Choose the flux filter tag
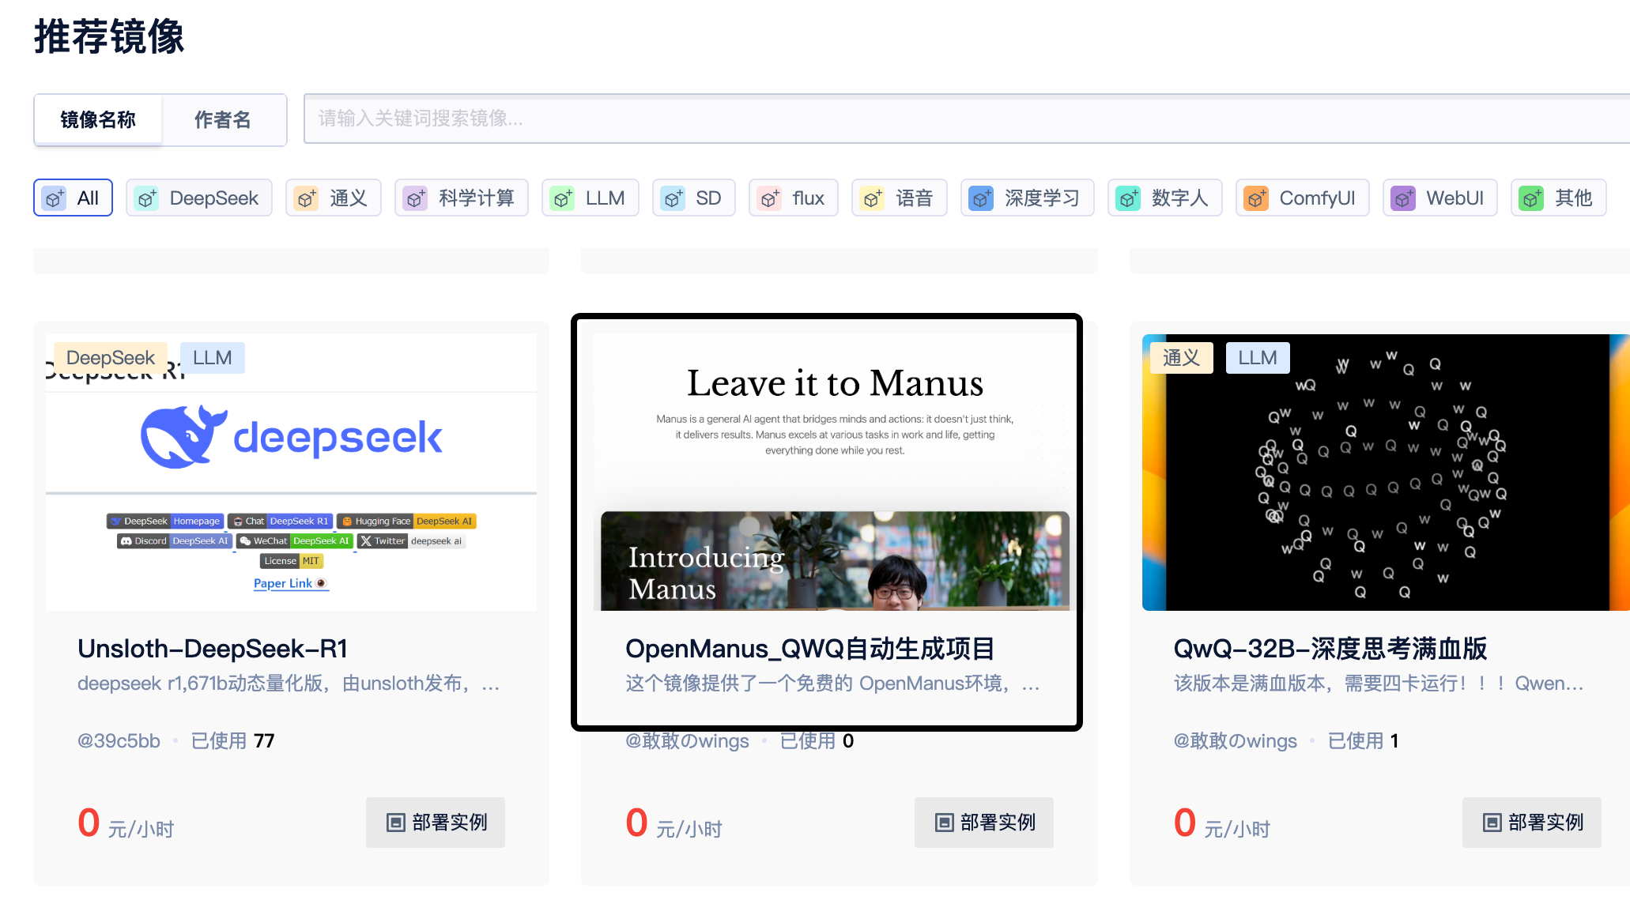 coord(793,198)
